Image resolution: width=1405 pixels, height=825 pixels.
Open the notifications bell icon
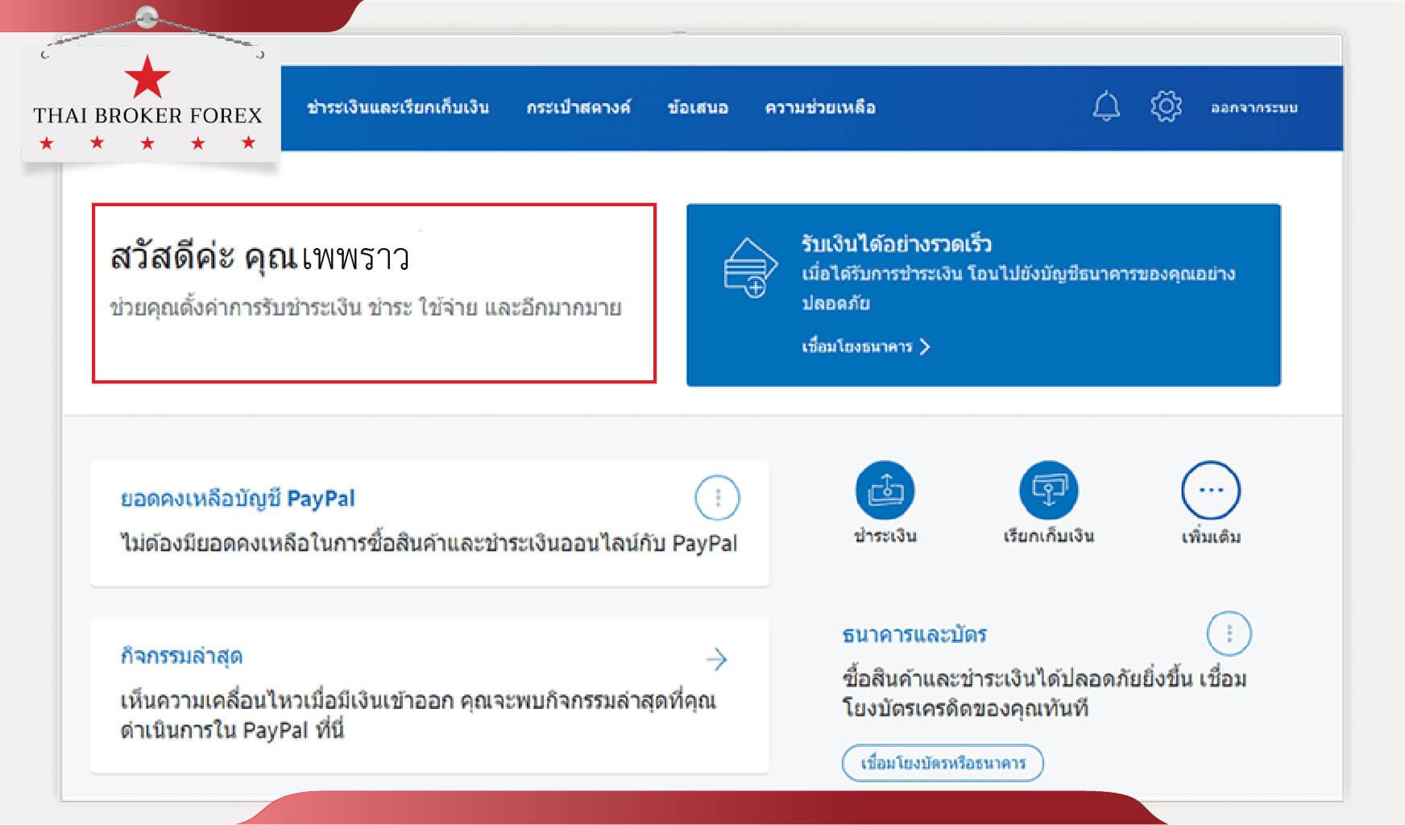coord(1106,106)
